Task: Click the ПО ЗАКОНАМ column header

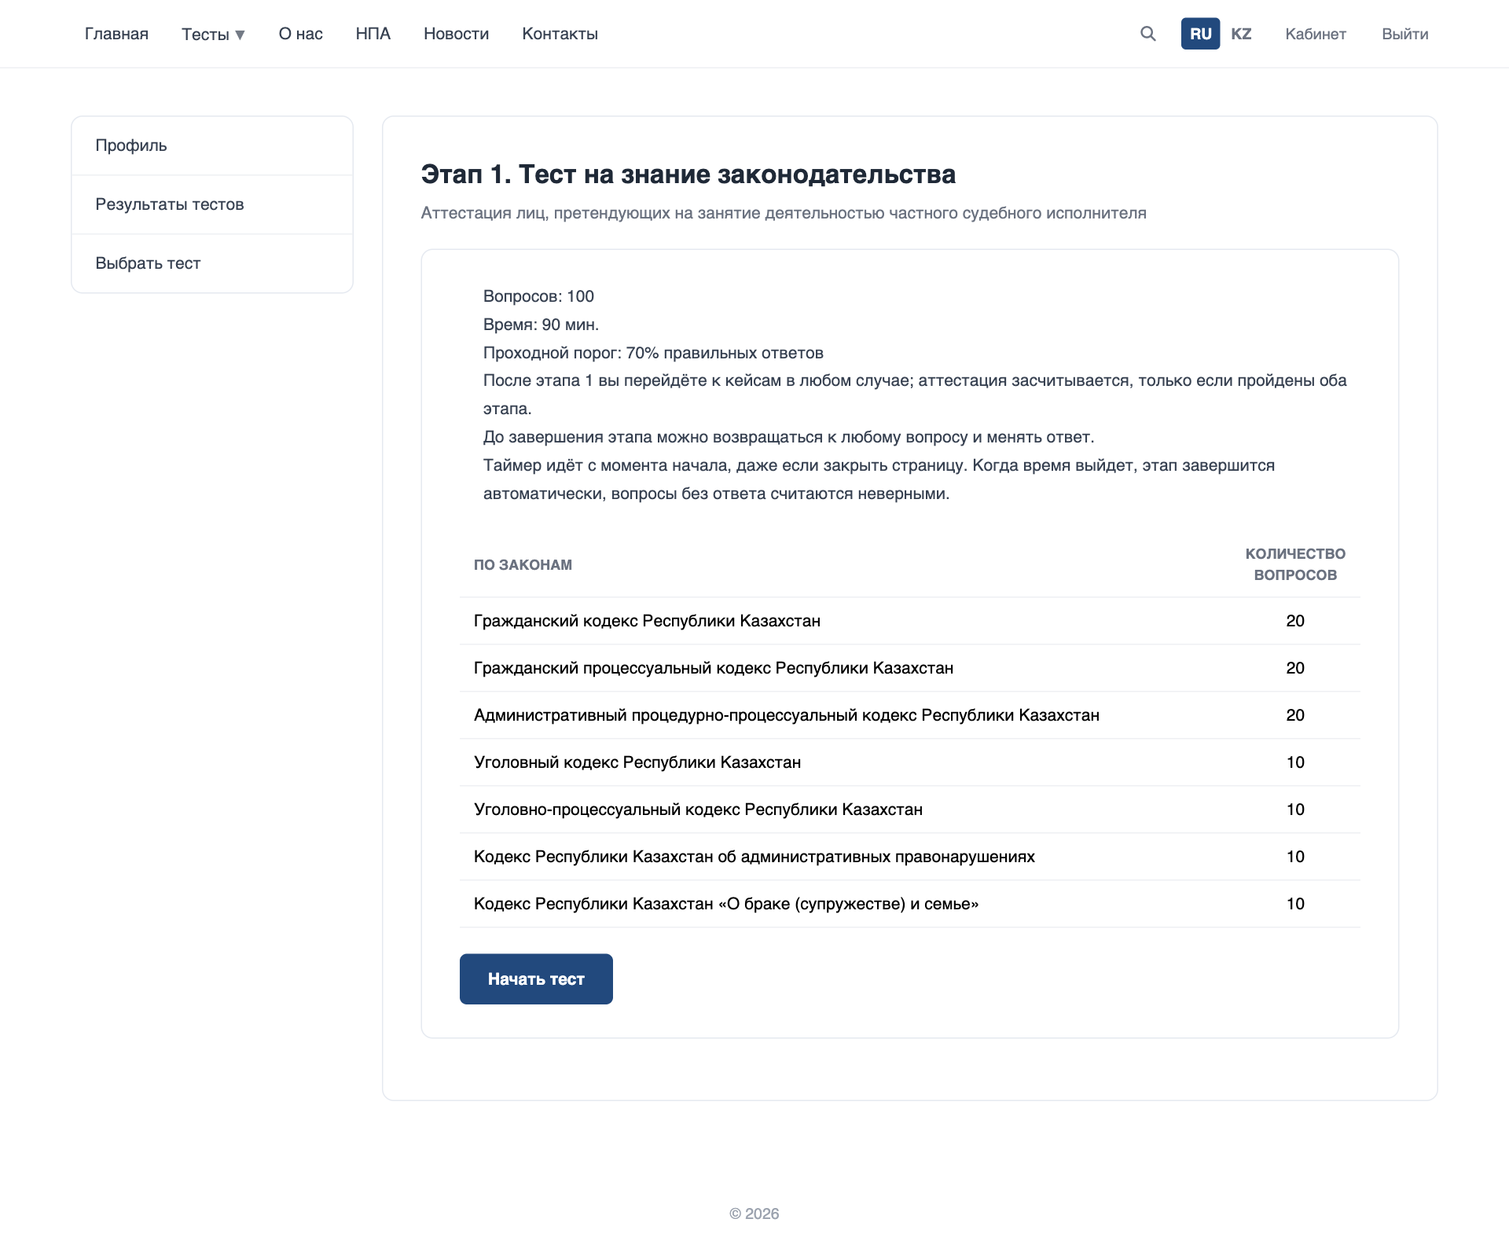Action: [x=523, y=564]
